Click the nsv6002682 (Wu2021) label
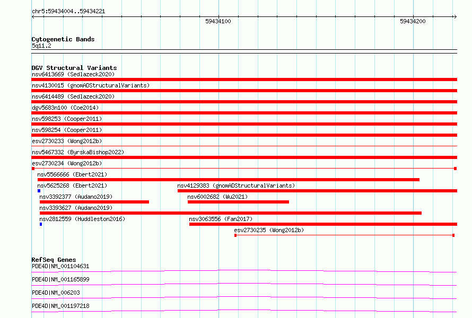 click(217, 197)
